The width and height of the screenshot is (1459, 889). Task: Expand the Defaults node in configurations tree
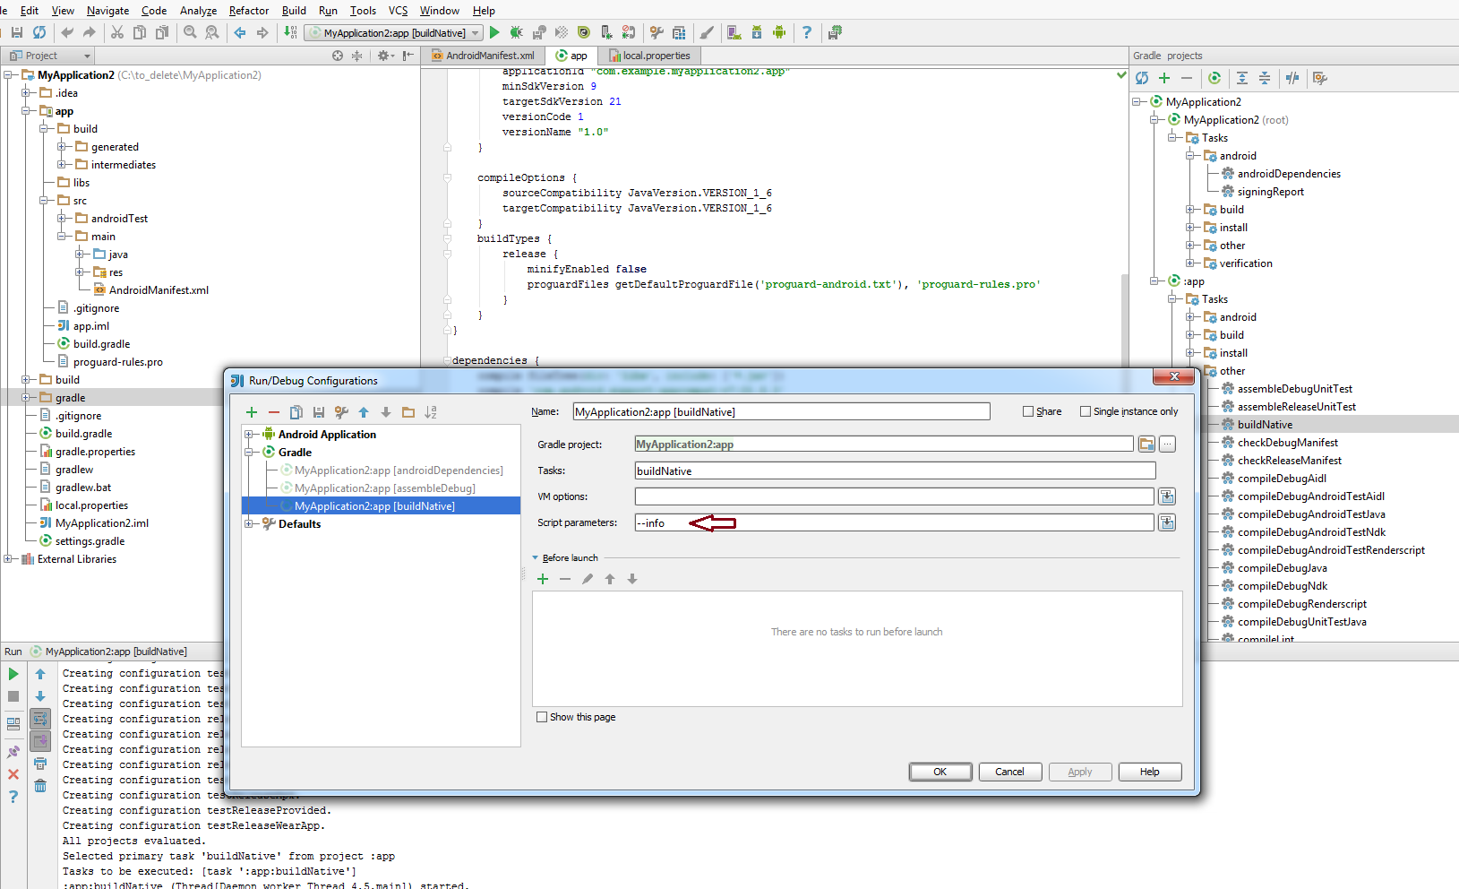tap(249, 524)
